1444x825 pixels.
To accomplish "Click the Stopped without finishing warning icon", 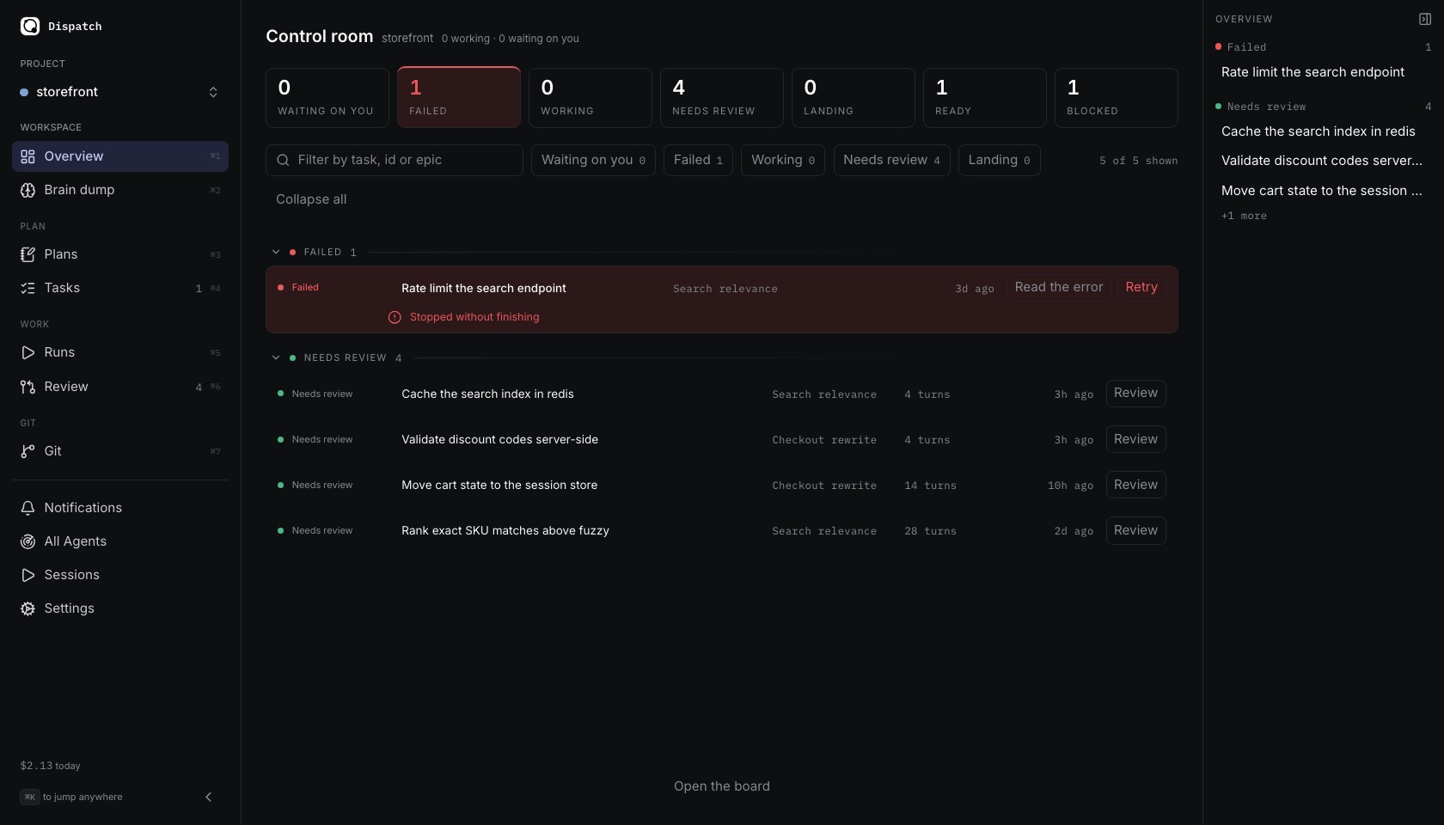I will [x=395, y=317].
